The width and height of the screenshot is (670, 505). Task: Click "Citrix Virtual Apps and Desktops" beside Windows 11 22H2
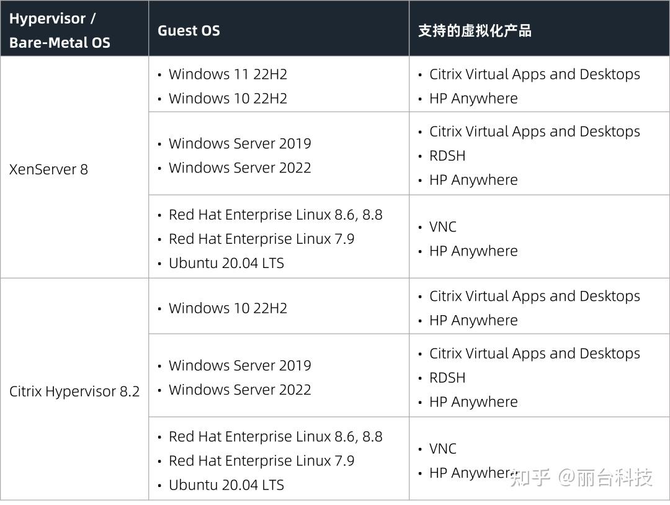pyautogui.click(x=535, y=74)
